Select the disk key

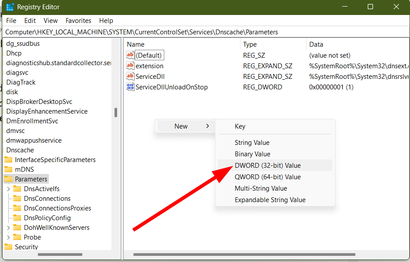coord(12,92)
